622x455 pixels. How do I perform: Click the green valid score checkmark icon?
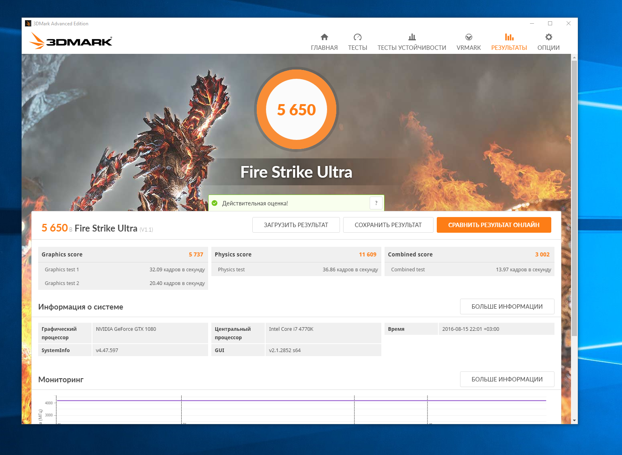point(215,203)
